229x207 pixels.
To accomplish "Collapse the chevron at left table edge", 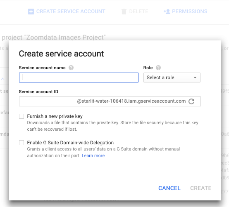I will pos(3,79).
